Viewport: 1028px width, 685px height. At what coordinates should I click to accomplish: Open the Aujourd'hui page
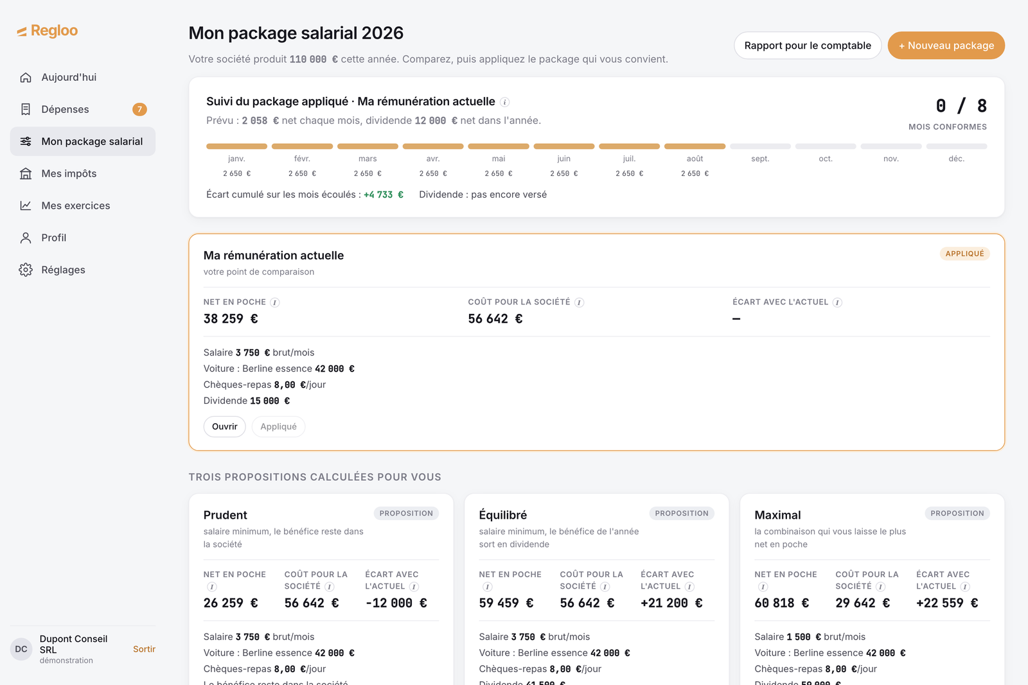[x=83, y=77]
